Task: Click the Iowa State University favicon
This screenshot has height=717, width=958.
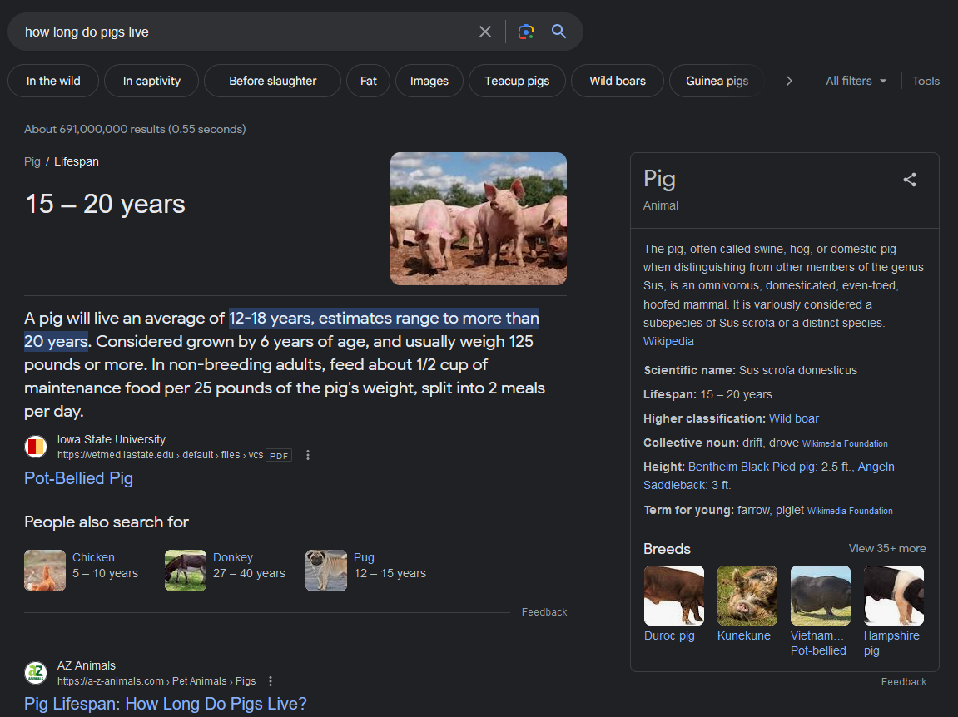Action: [36, 448]
